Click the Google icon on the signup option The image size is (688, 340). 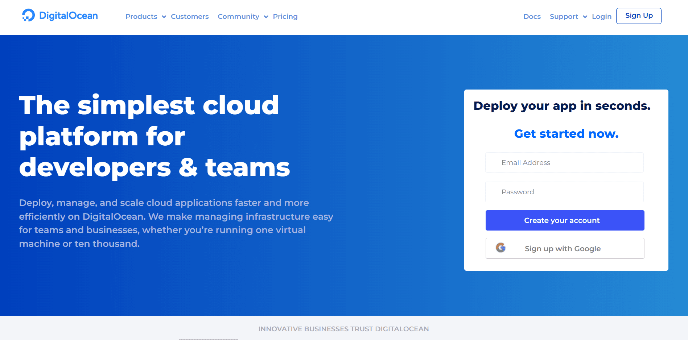coord(501,248)
